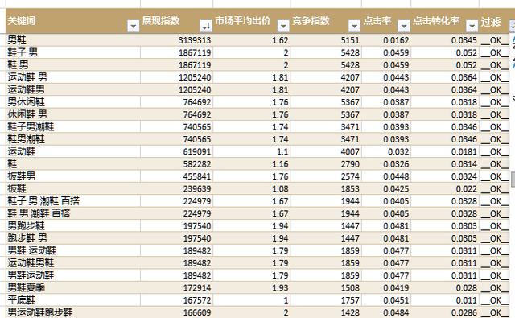Select the 鞋子 男 潮鞋 百搭 cell
The width and height of the screenshot is (515, 318).
pyautogui.click(x=73, y=200)
